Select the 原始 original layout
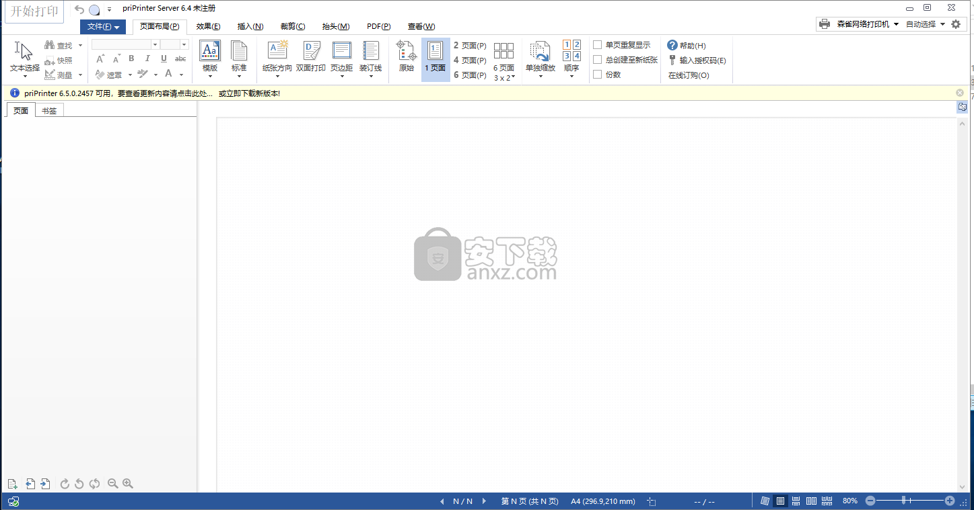 coord(407,57)
